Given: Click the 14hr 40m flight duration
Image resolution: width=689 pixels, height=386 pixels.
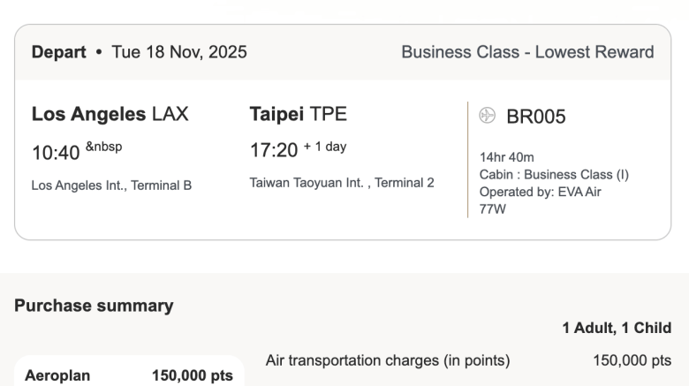Looking at the screenshot, I should (x=506, y=157).
